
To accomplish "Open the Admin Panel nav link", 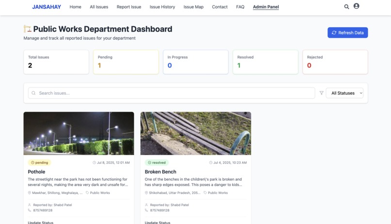I will 266,7.
